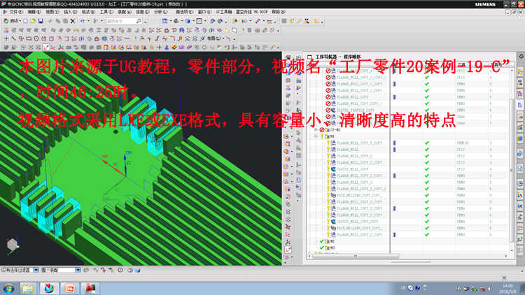Open resource bar gear options
The width and height of the screenshot is (525, 295).
[x=521, y=57]
